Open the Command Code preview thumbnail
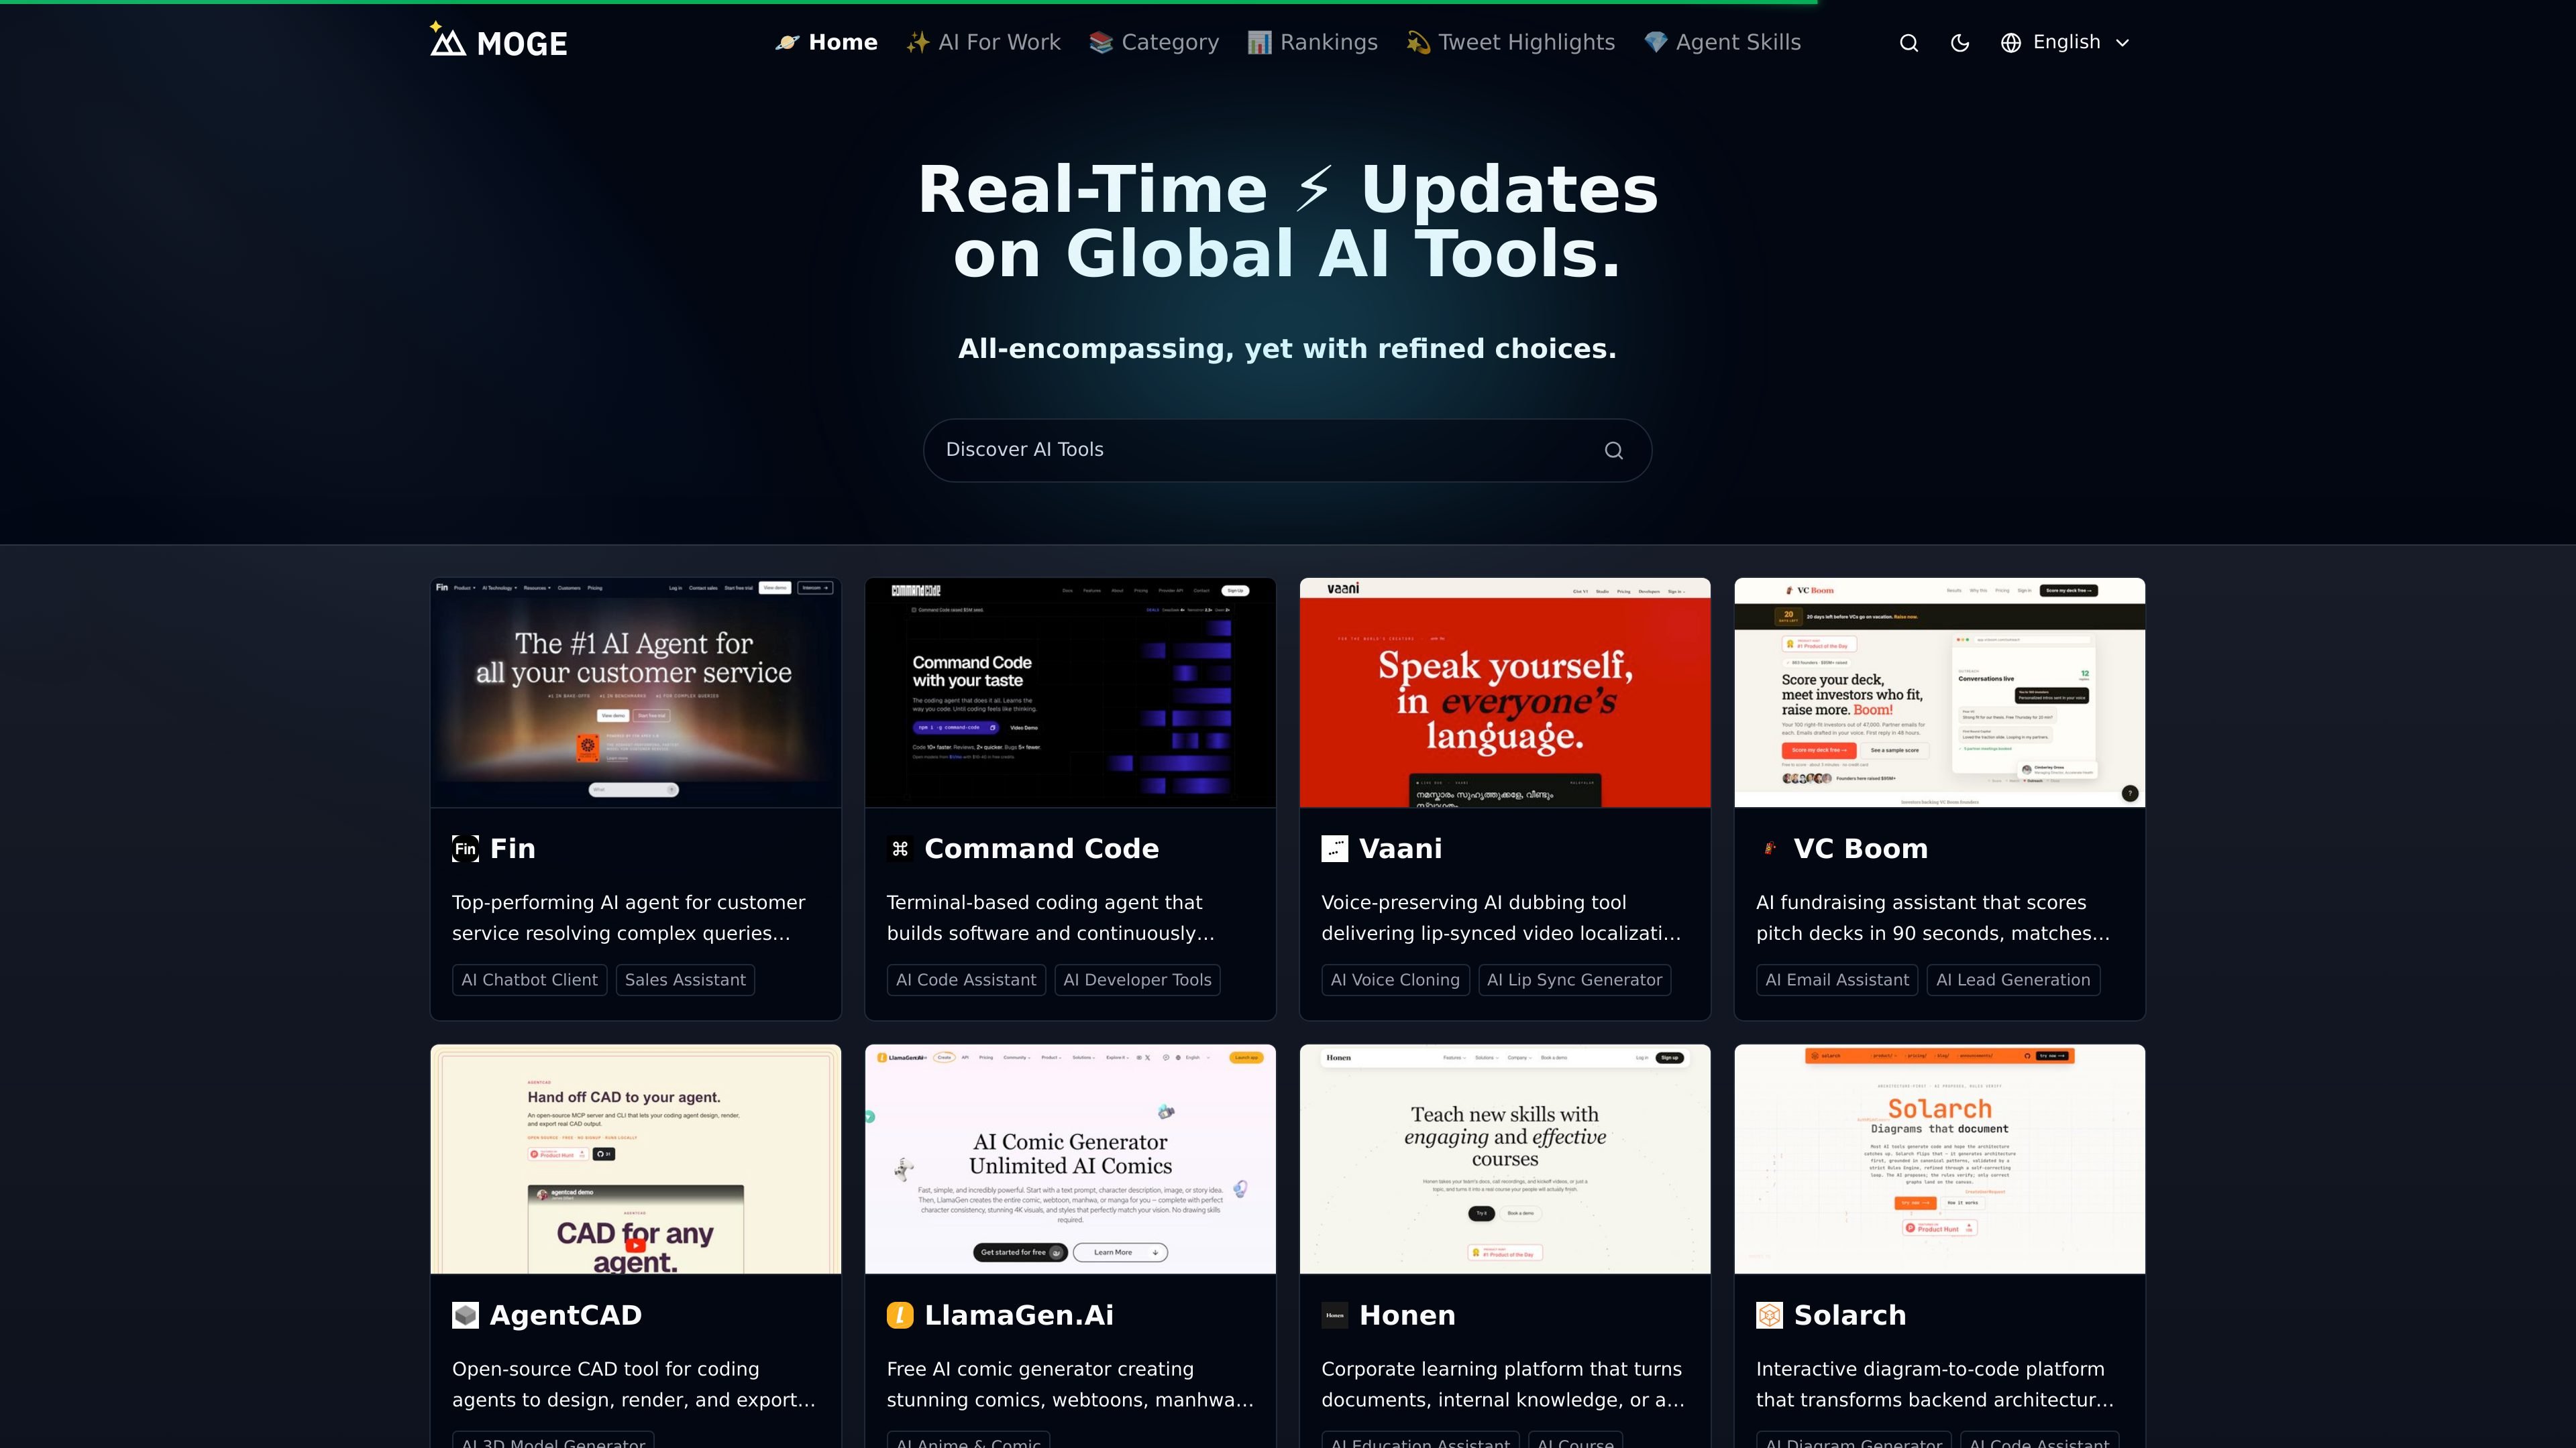 click(x=1070, y=692)
